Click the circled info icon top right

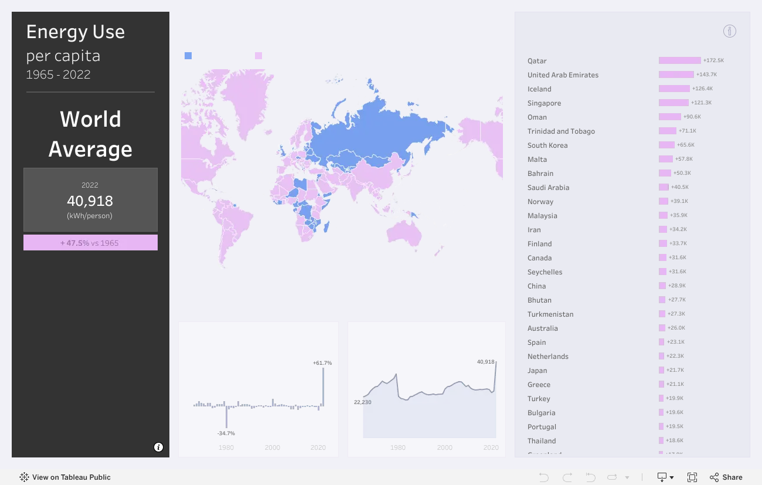(729, 31)
